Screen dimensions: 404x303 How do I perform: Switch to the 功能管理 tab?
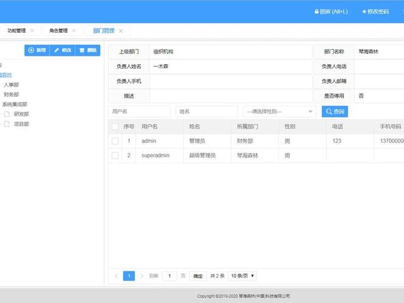(17, 31)
